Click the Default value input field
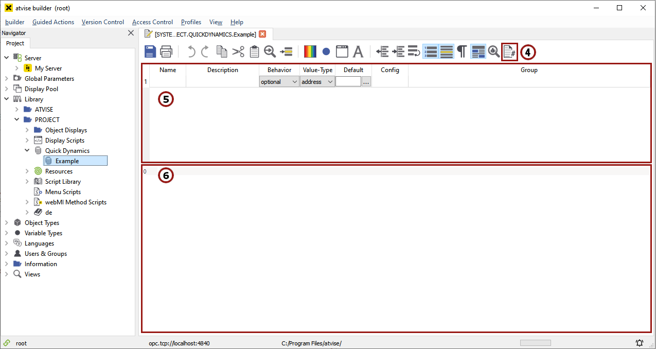Image resolution: width=656 pixels, height=349 pixels. 348,82
